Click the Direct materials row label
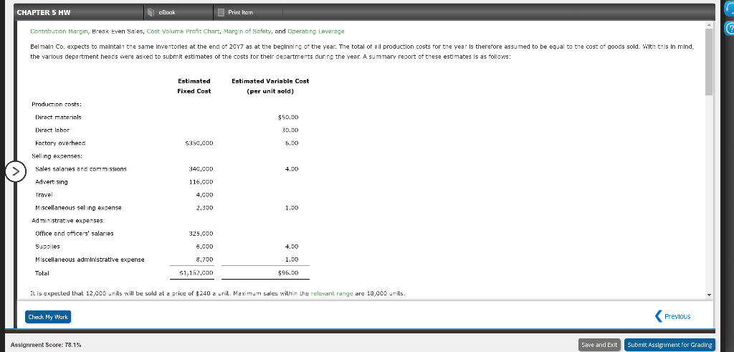The height and width of the screenshot is (352, 734). (x=58, y=117)
